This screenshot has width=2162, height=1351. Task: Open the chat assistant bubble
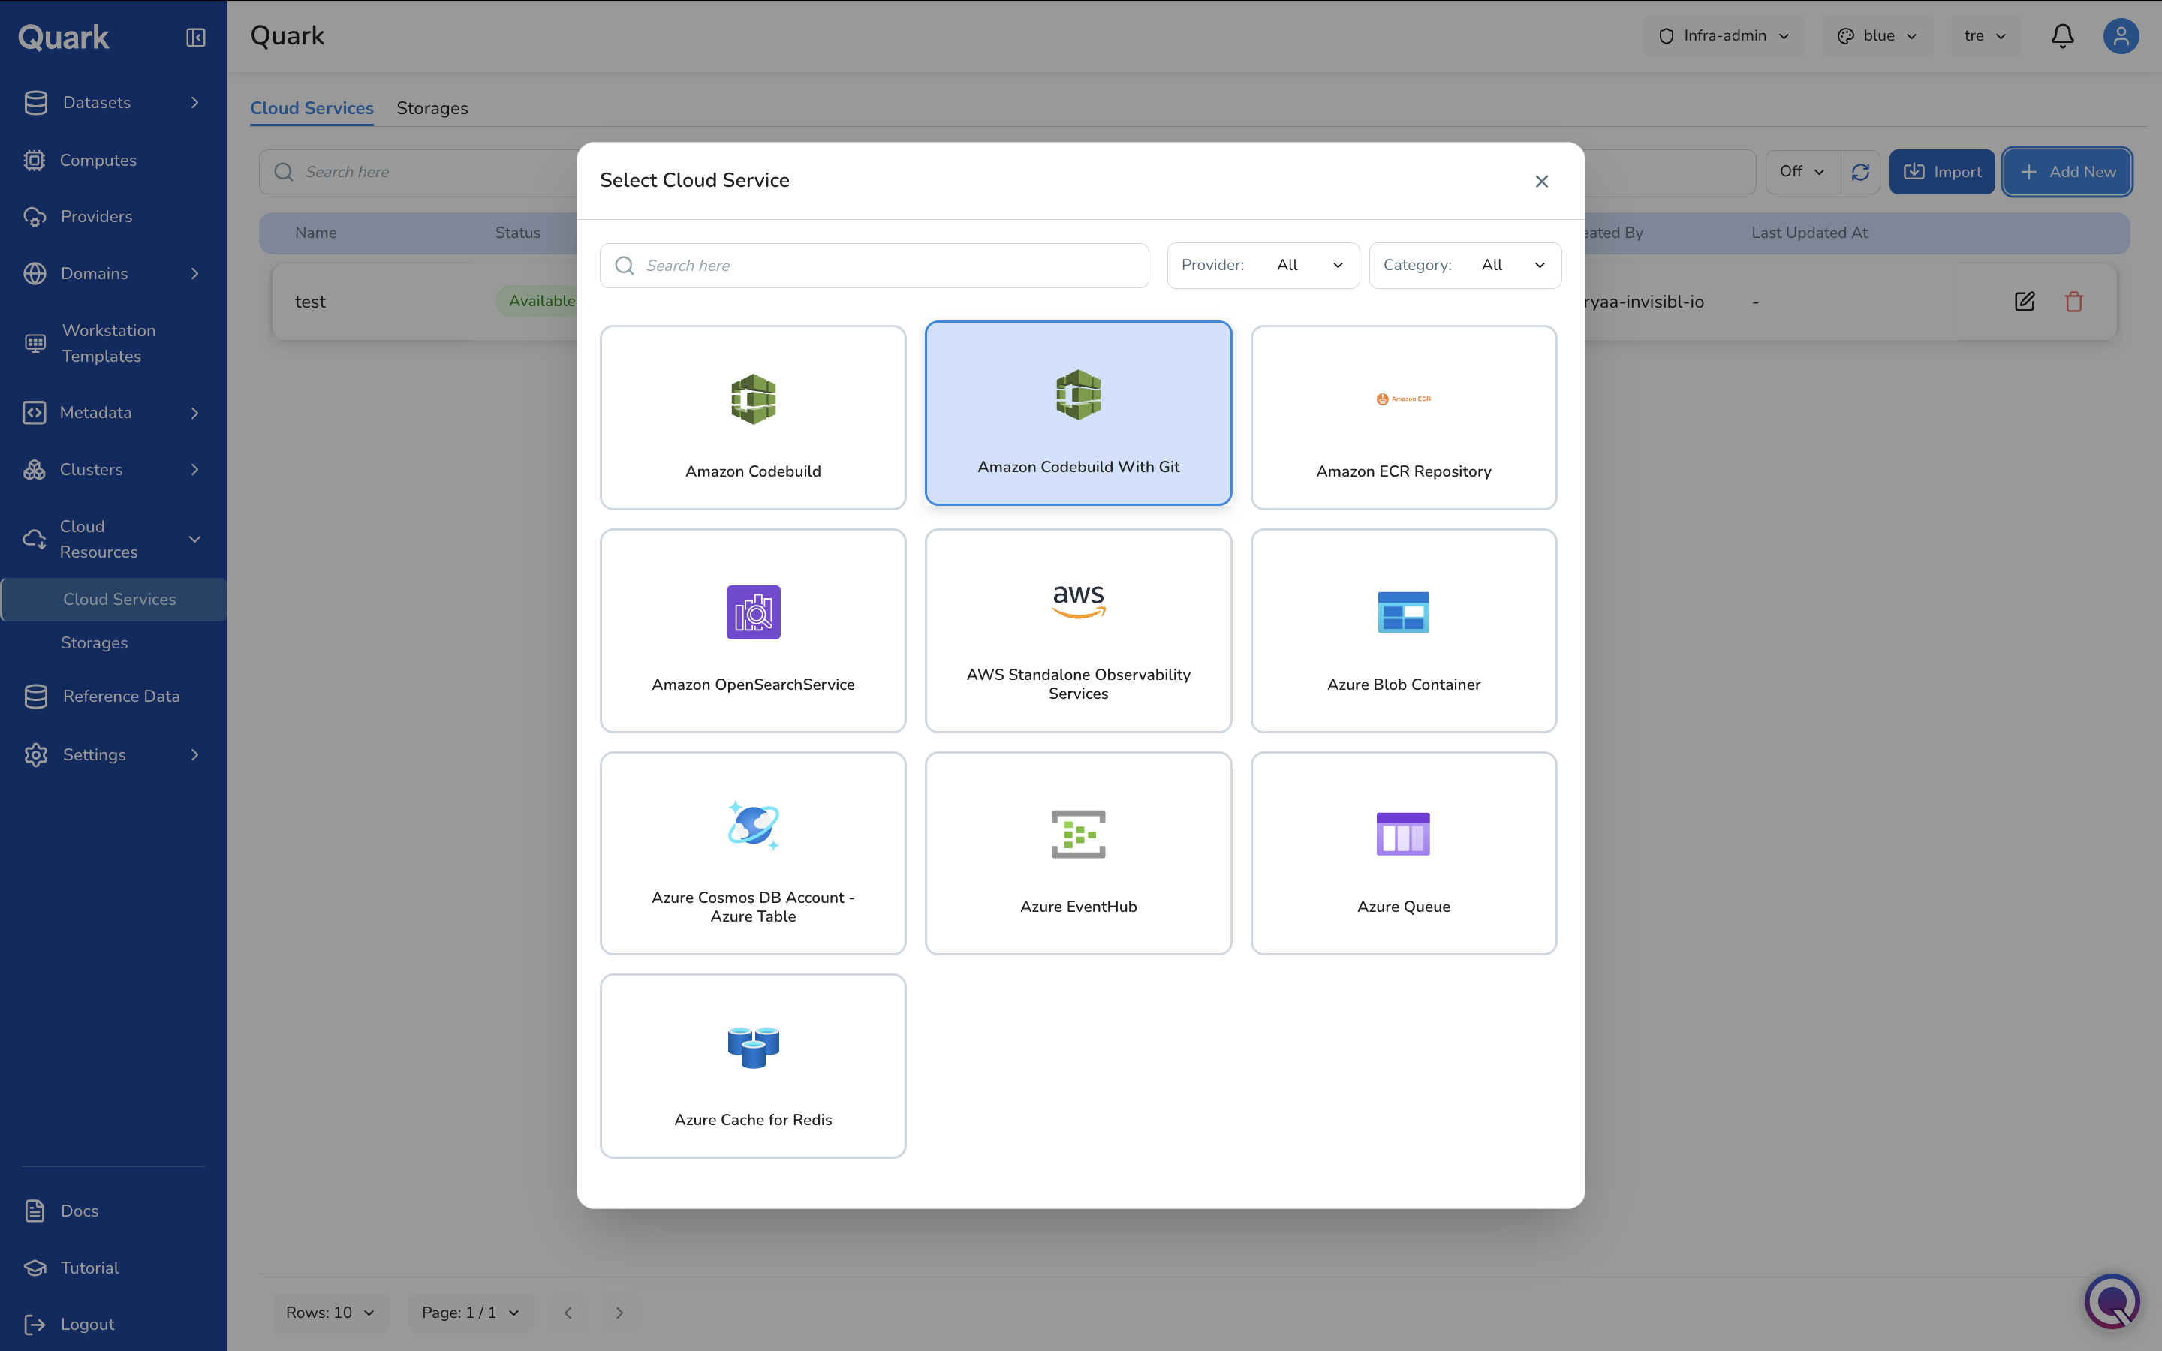click(x=2112, y=1301)
